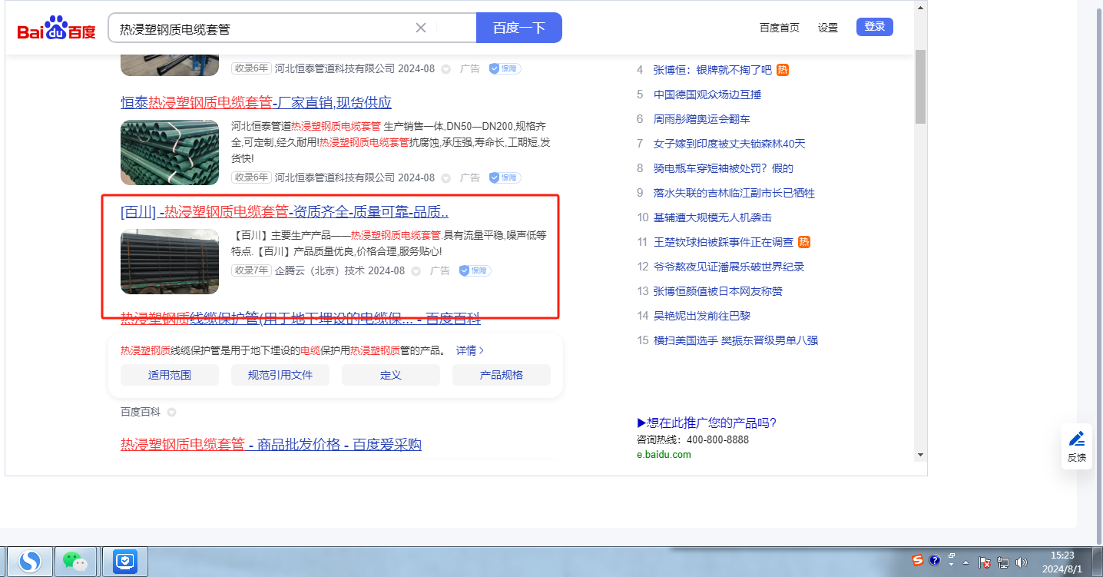The image size is (1103, 577).
Task: Click the 百川 result pipe thumbnail
Action: 170,261
